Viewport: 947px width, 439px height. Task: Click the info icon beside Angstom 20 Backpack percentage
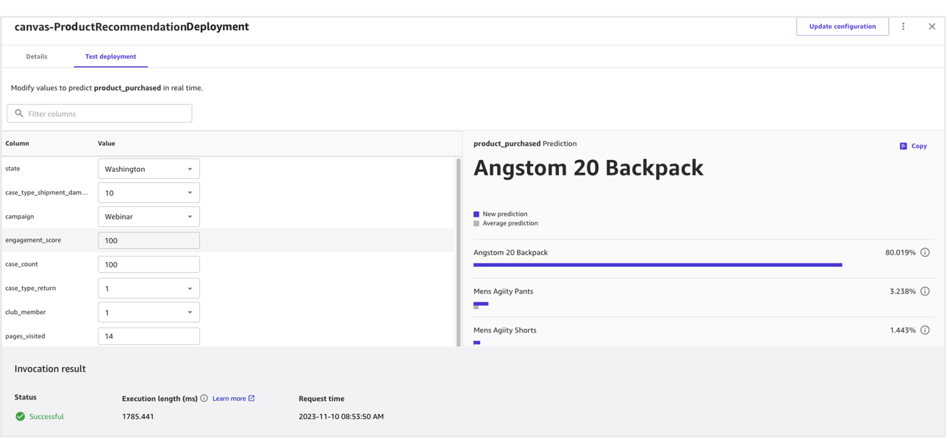[x=925, y=253]
